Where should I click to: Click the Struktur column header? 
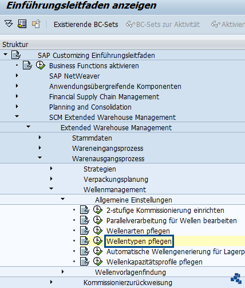tap(15, 45)
